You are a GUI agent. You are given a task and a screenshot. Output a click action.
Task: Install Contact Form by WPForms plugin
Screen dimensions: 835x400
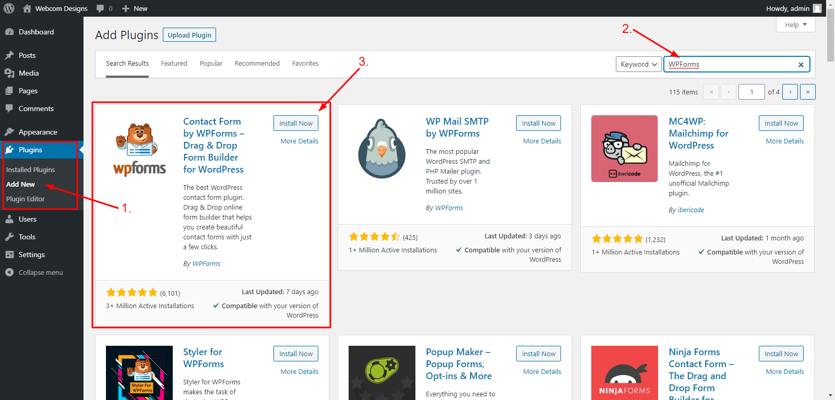(x=296, y=123)
